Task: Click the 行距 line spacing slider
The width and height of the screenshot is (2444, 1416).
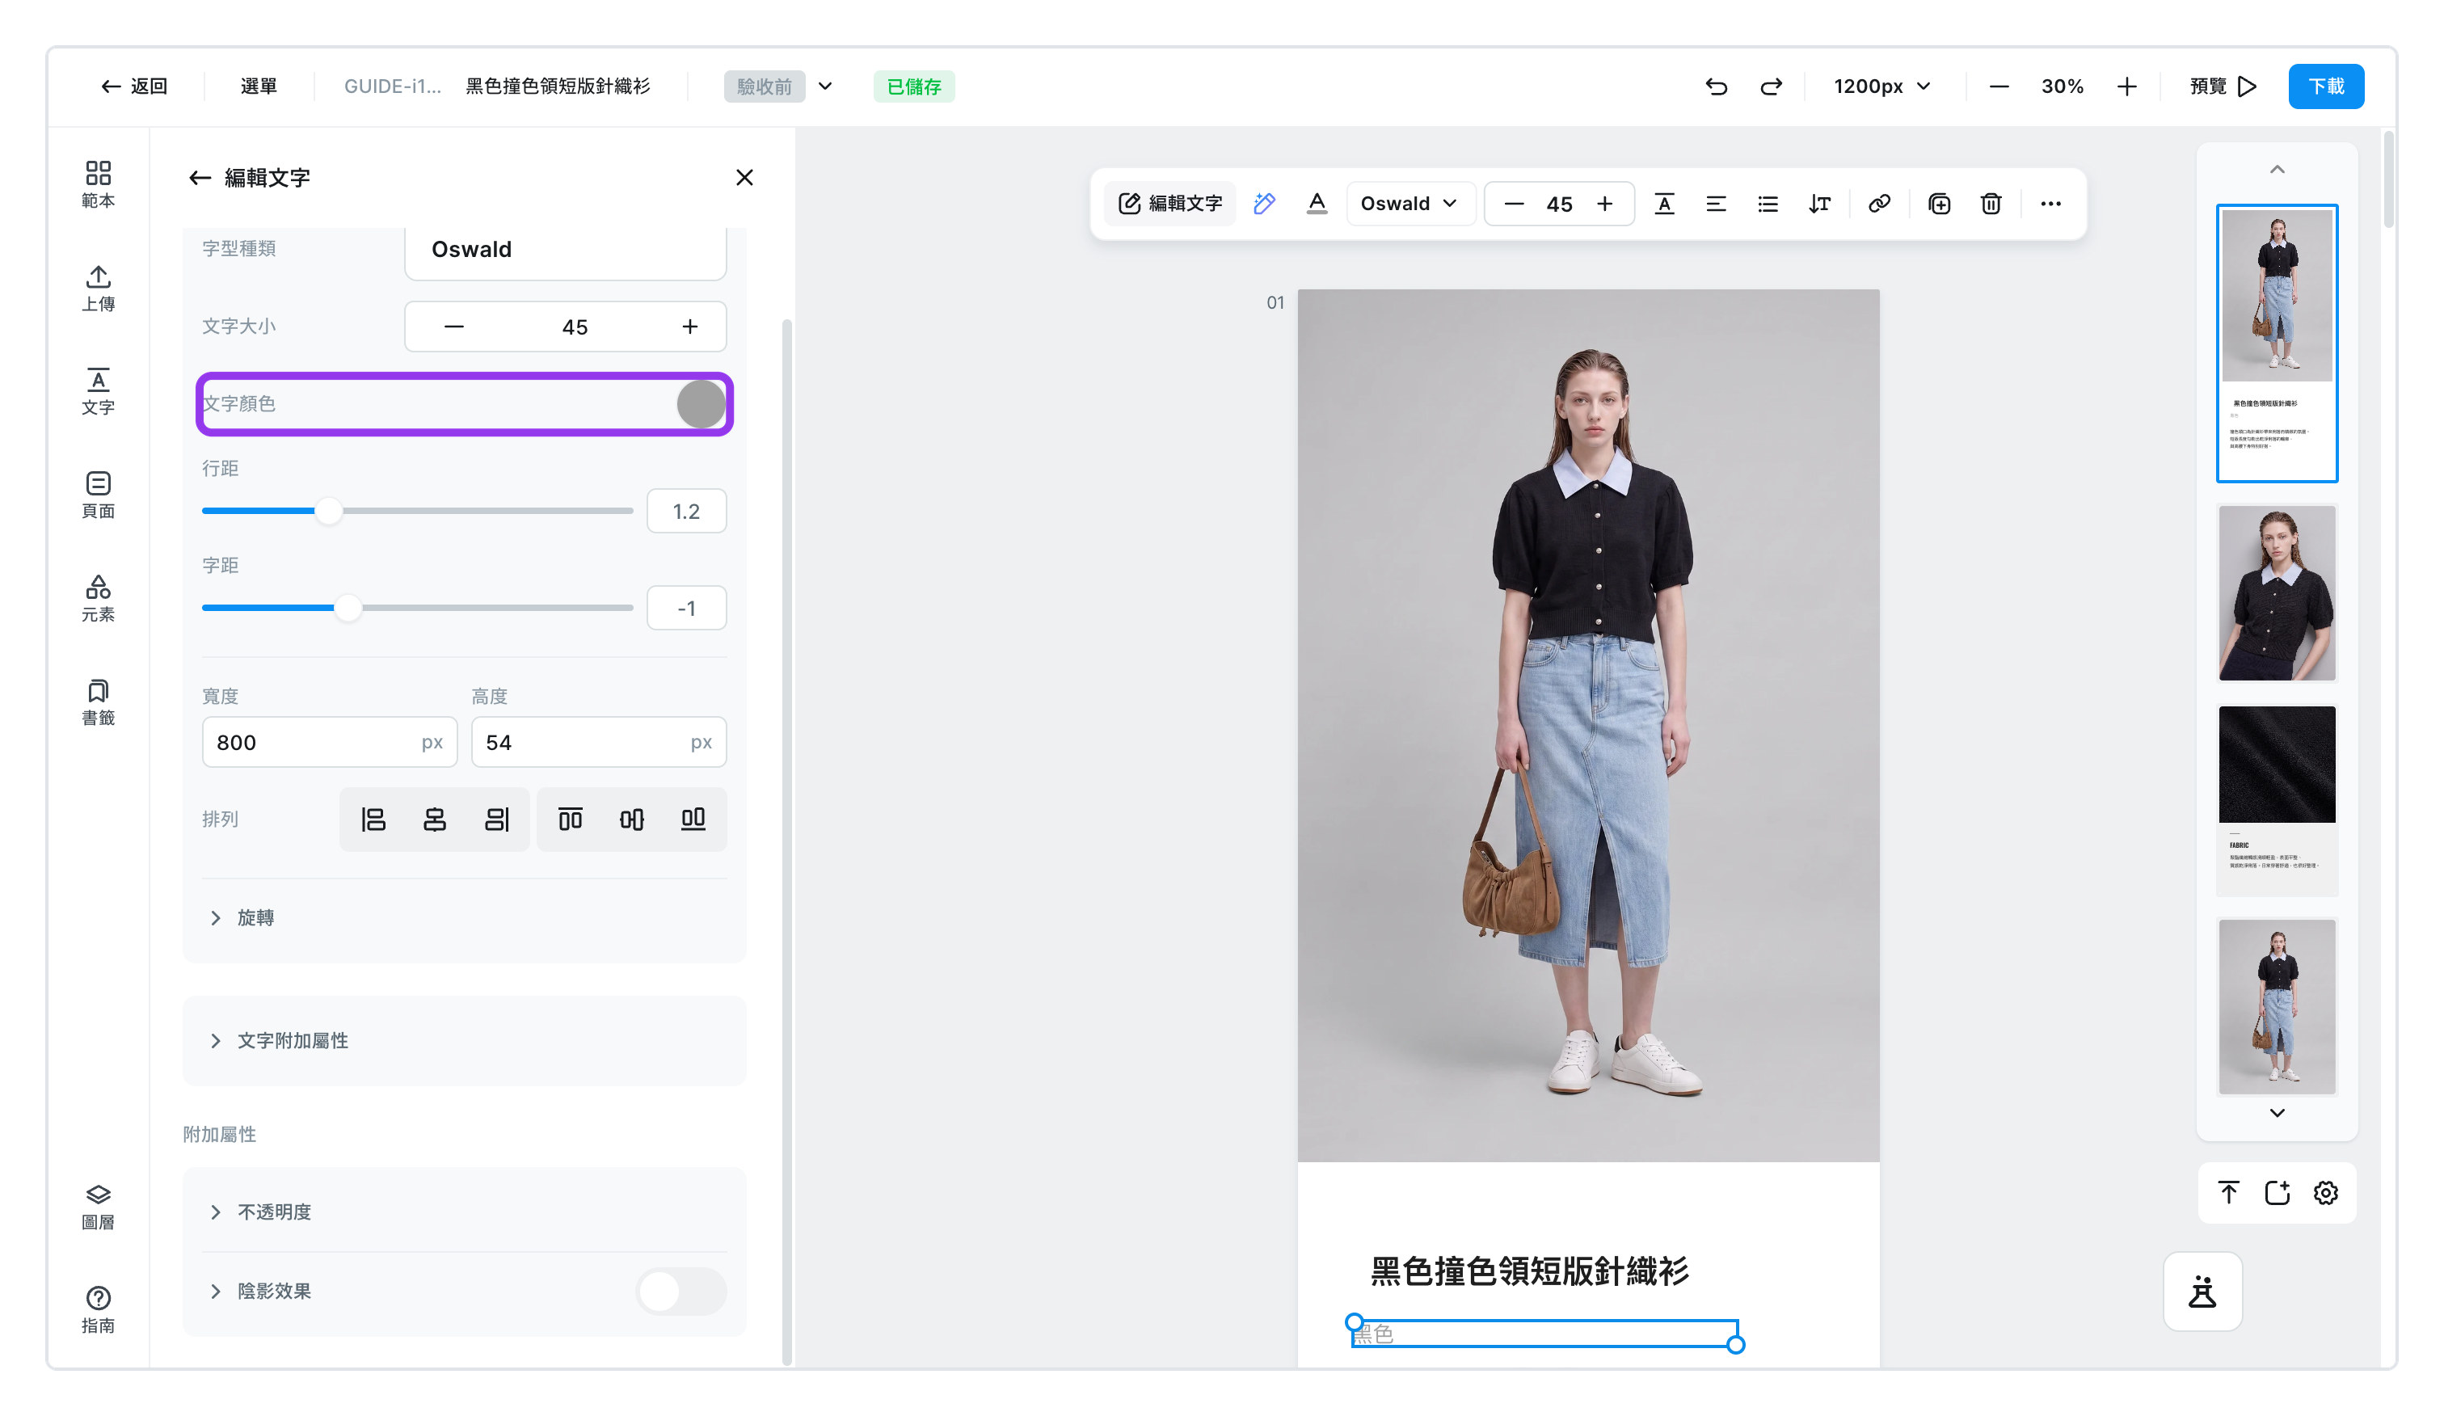Action: tap(417, 511)
